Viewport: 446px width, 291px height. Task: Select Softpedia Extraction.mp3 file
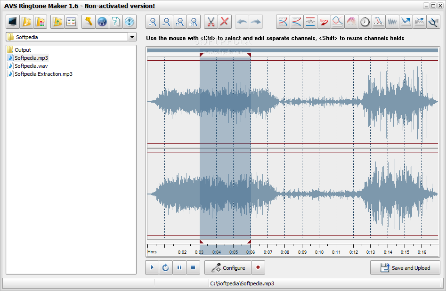click(x=43, y=74)
